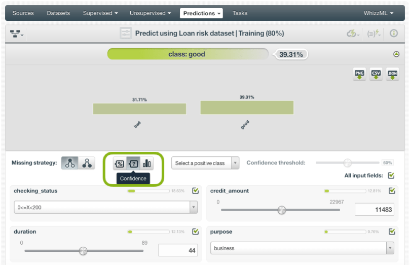Export prediction as JSON icon
Image resolution: width=410 pixels, height=265 pixels.
pyautogui.click(x=392, y=74)
